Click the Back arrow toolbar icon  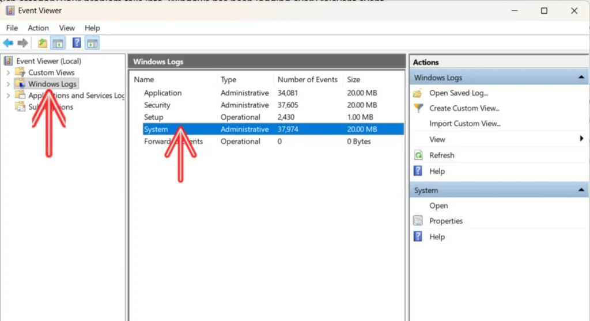click(8, 43)
